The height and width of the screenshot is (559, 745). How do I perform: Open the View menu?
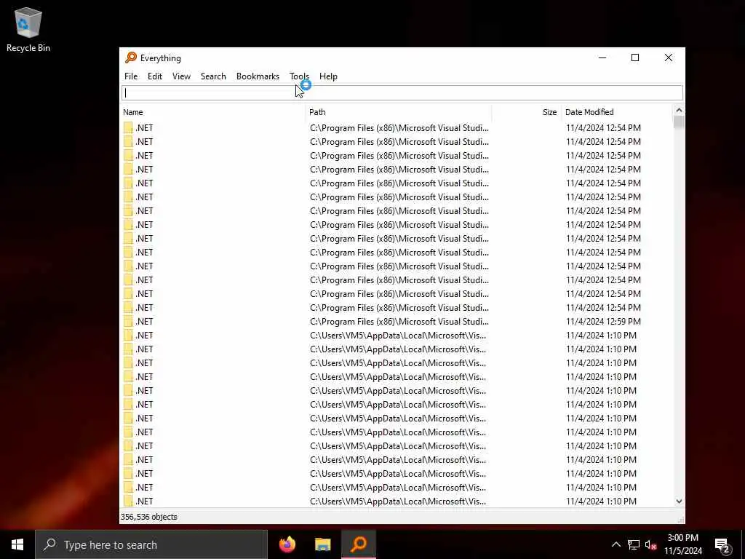click(x=181, y=76)
